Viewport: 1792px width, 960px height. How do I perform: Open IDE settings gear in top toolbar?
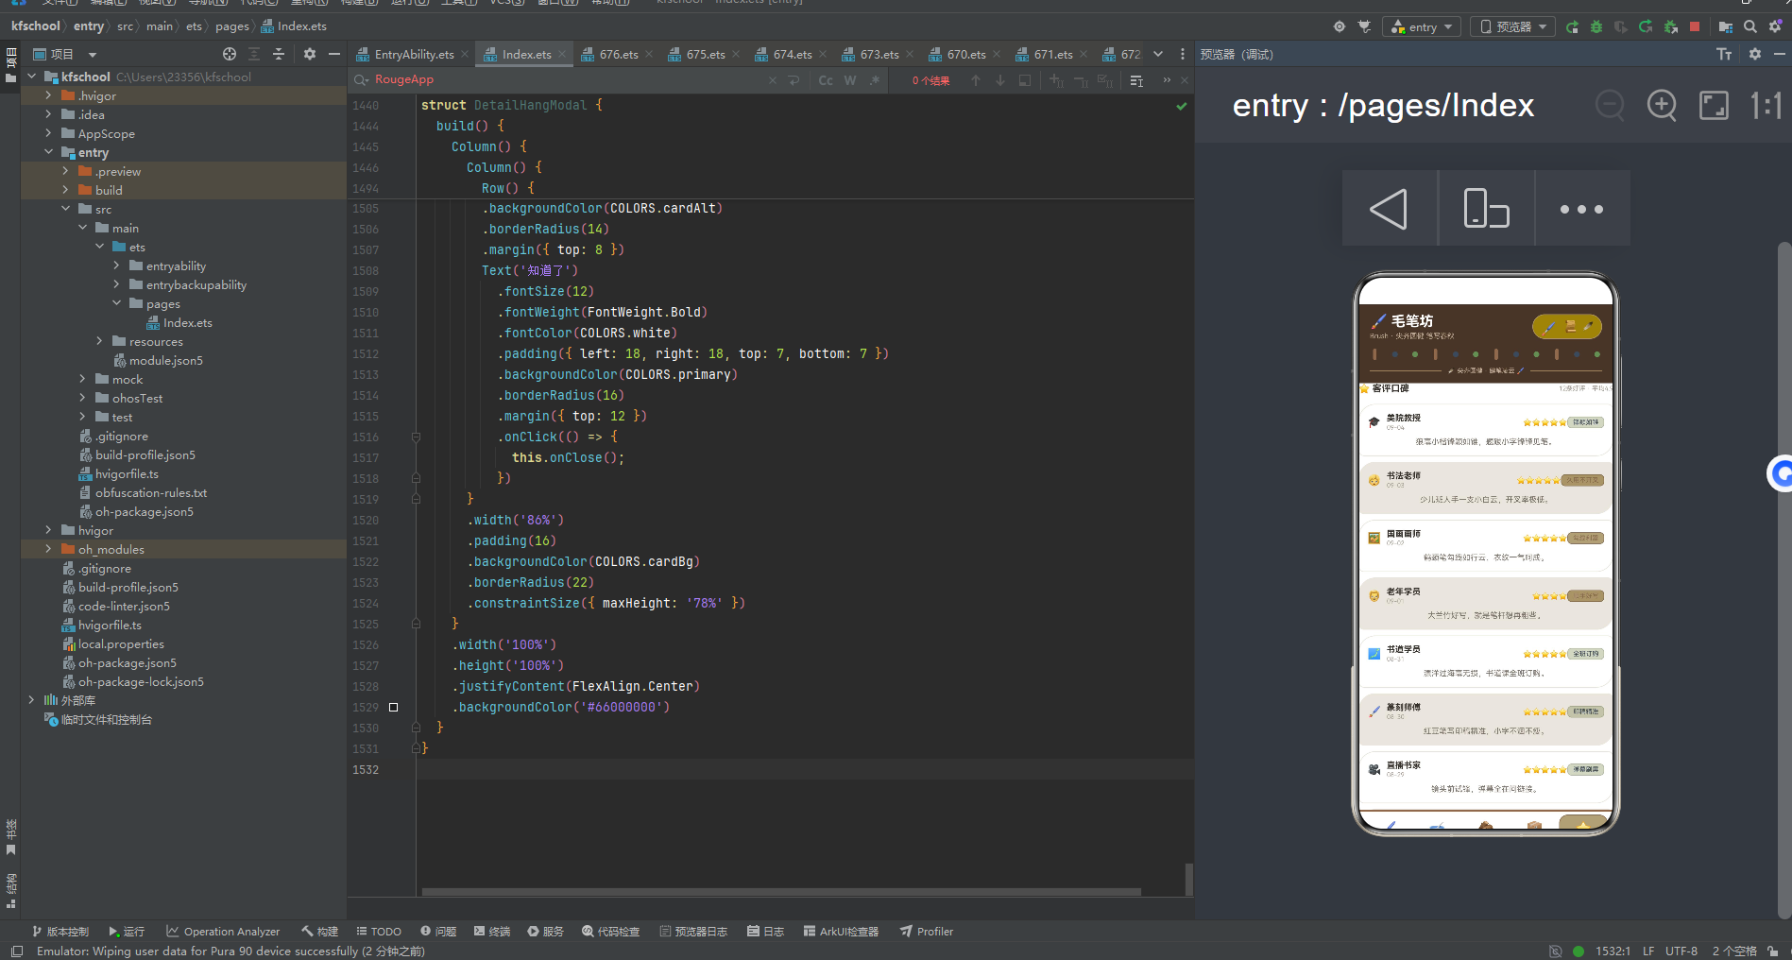pyautogui.click(x=1775, y=26)
